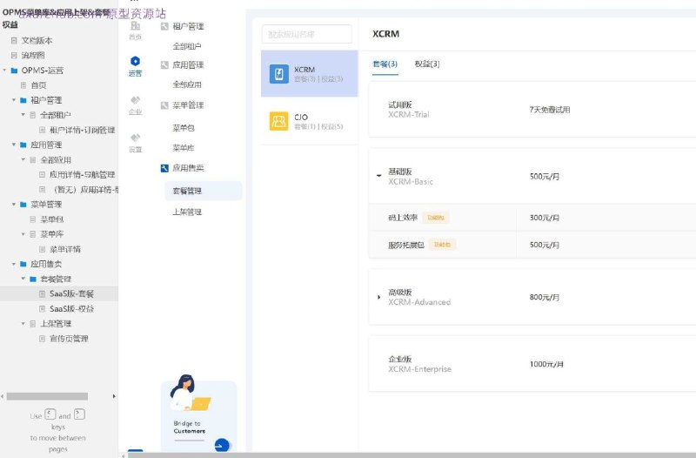Click the XCRM blue app icon
Image resolution: width=696 pixels, height=458 pixels.
point(278,74)
